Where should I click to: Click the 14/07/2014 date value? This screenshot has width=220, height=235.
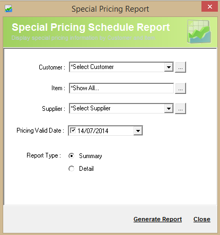(93, 131)
